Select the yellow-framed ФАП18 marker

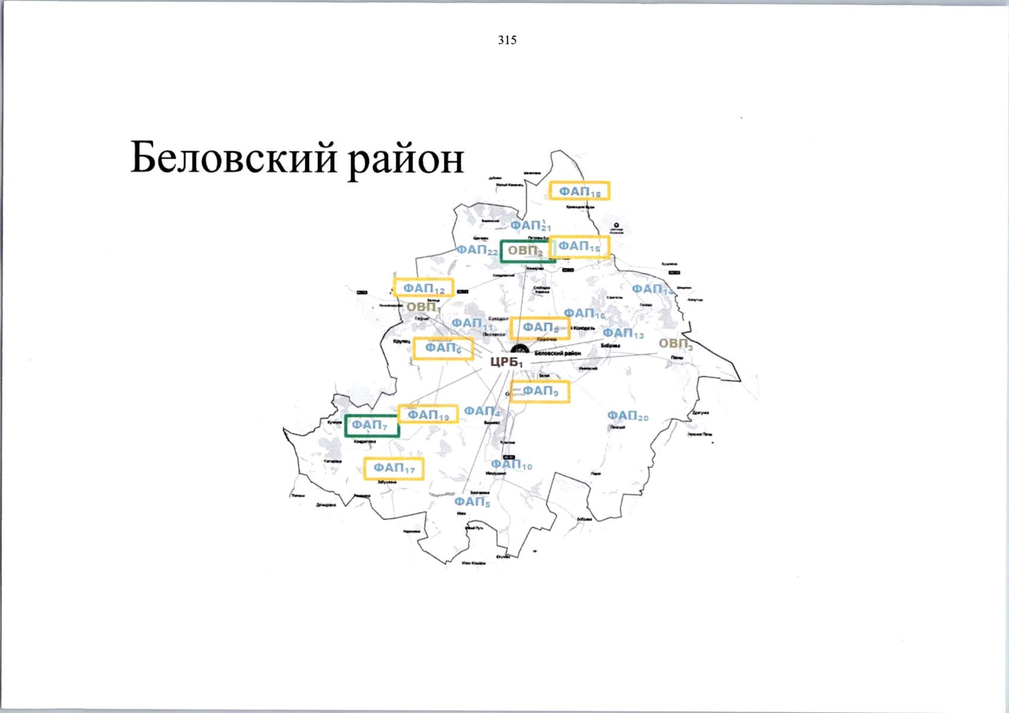pos(579,191)
